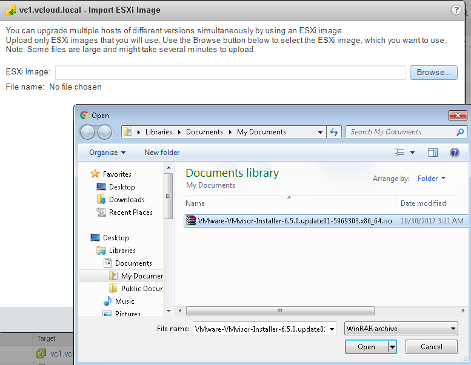
Task: Click the Refresh button next to address bar
Action: pyautogui.click(x=334, y=133)
